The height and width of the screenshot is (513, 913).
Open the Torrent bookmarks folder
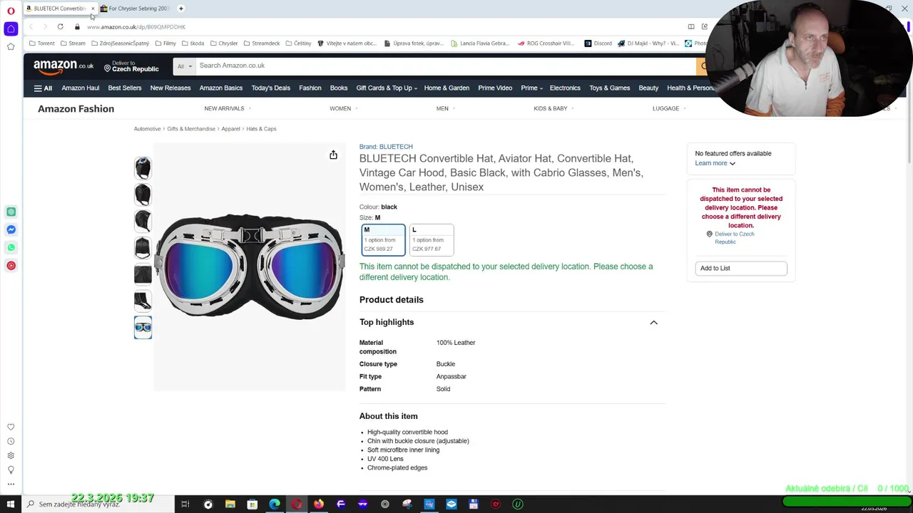tap(42, 43)
